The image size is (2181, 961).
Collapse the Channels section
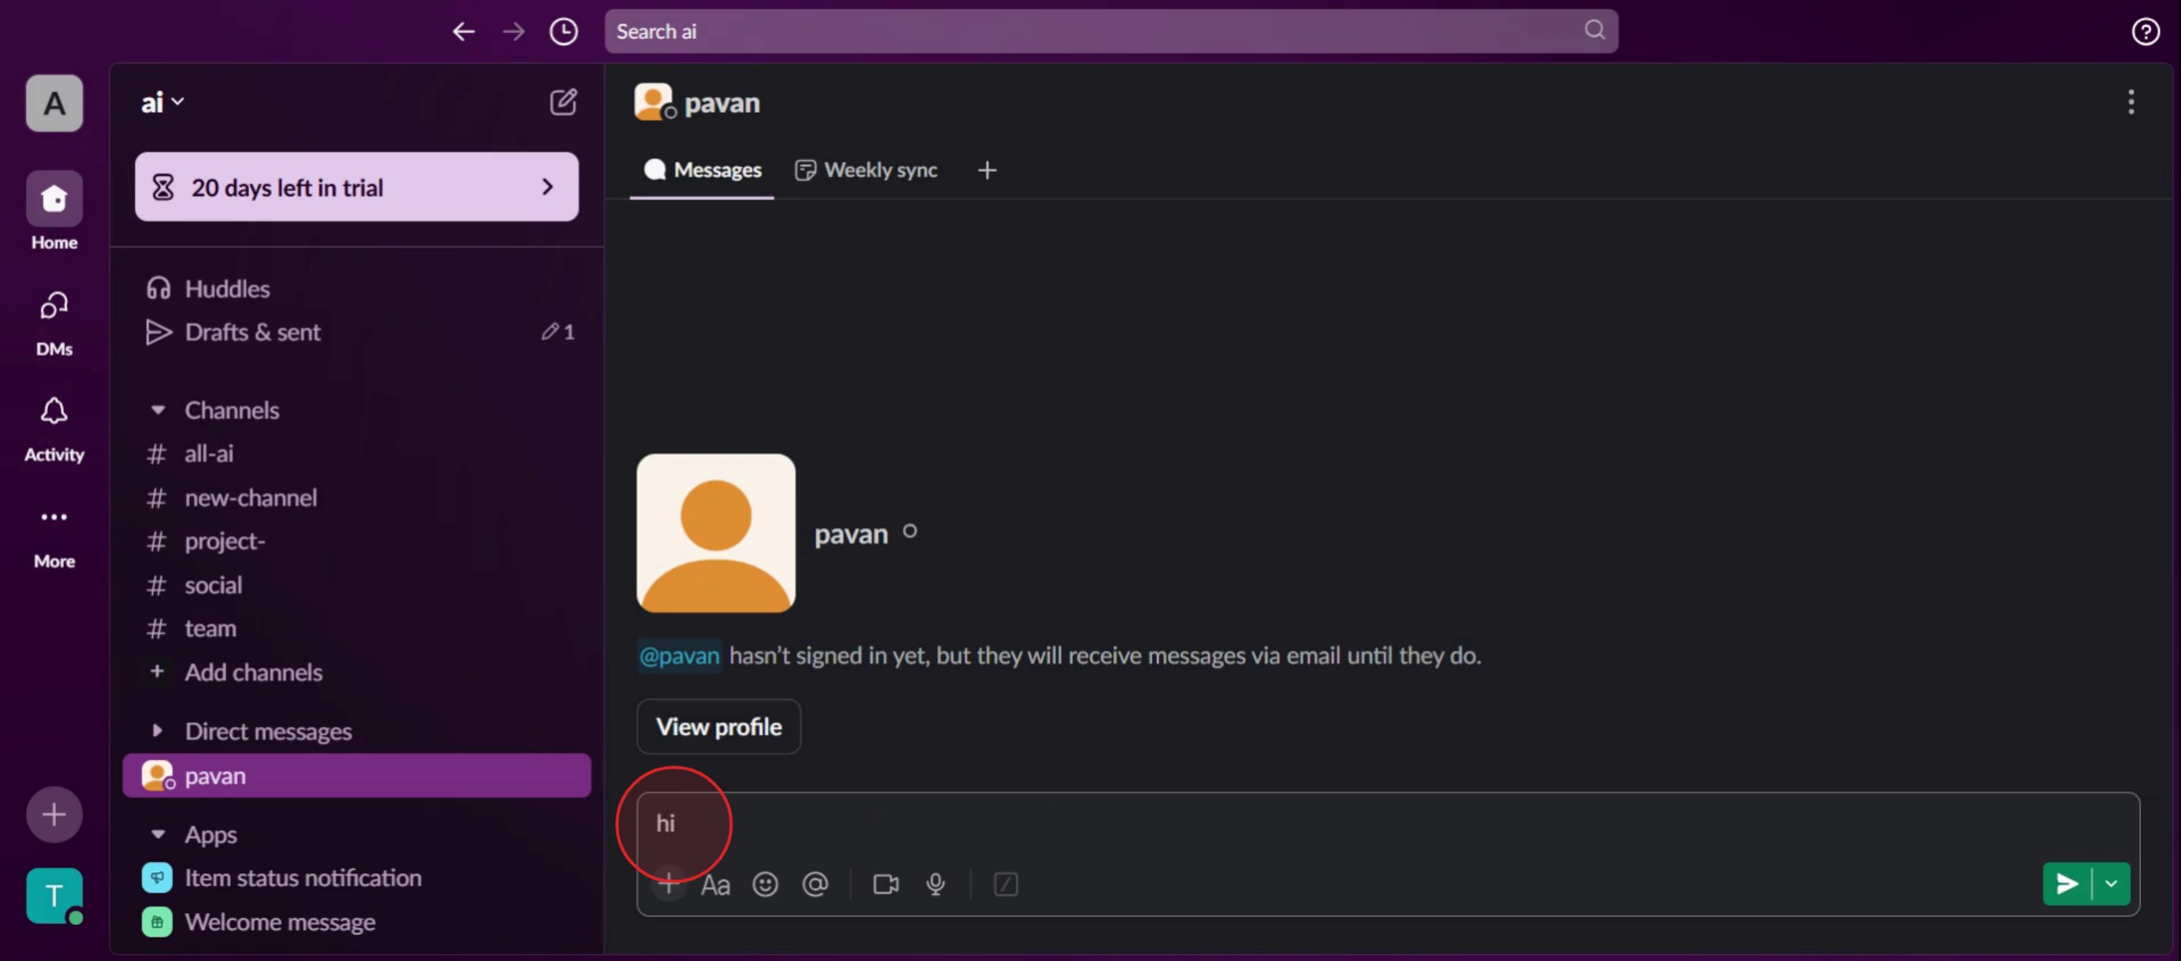click(158, 410)
